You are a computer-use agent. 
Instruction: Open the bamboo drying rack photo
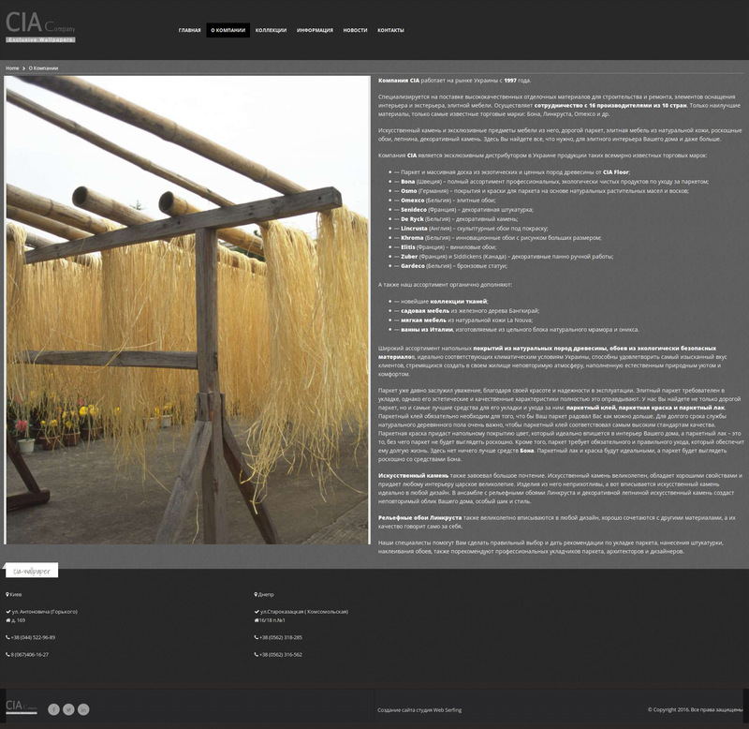(188, 310)
